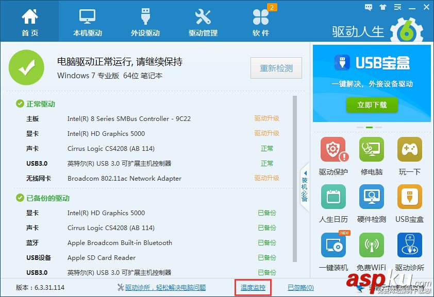Go to 驱动管理 tab
Screen dimensions: 434x297
(203, 22)
